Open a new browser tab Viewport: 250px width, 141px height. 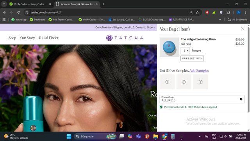[x=104, y=4]
